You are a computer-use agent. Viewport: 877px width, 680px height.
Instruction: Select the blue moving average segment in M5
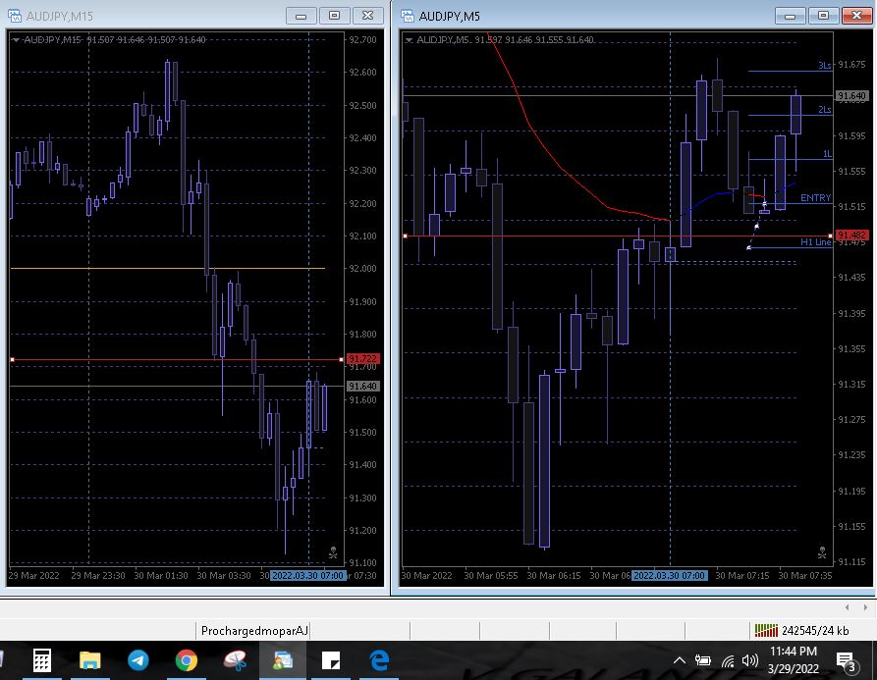coord(707,197)
